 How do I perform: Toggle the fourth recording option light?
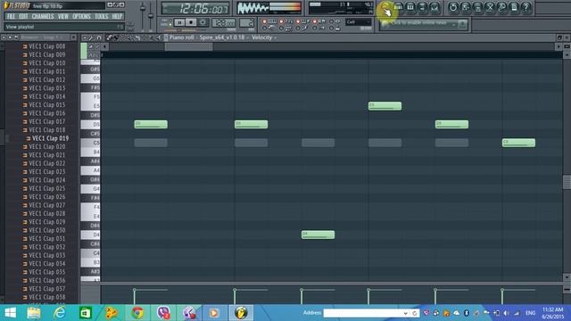[x=314, y=21]
